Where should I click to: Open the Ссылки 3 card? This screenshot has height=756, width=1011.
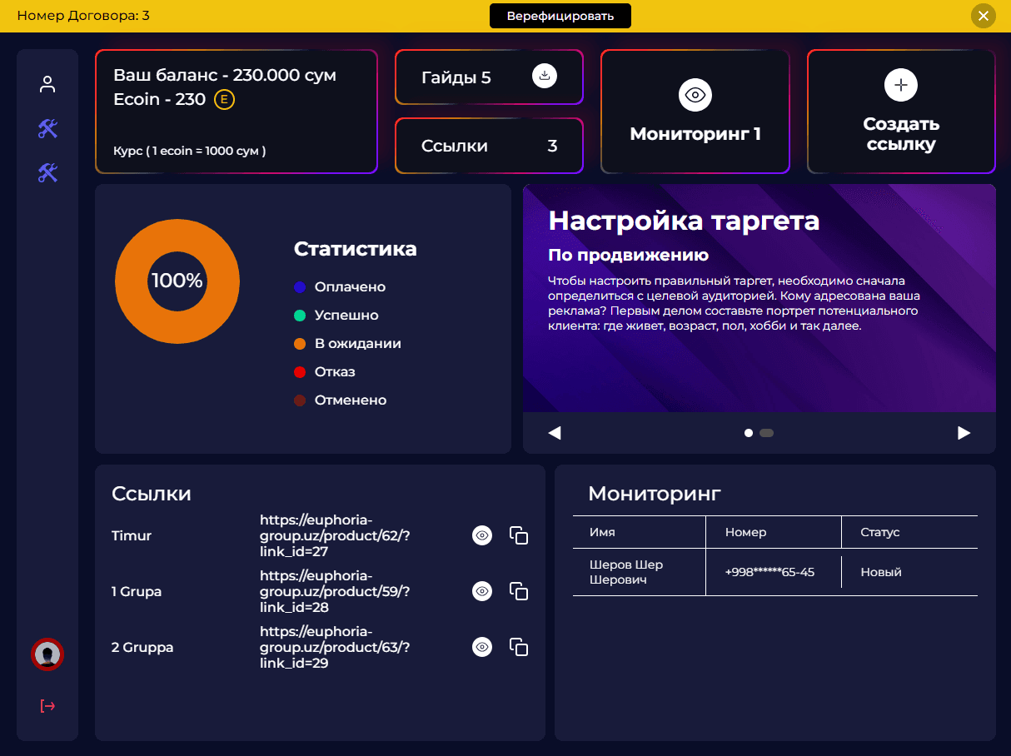489,147
